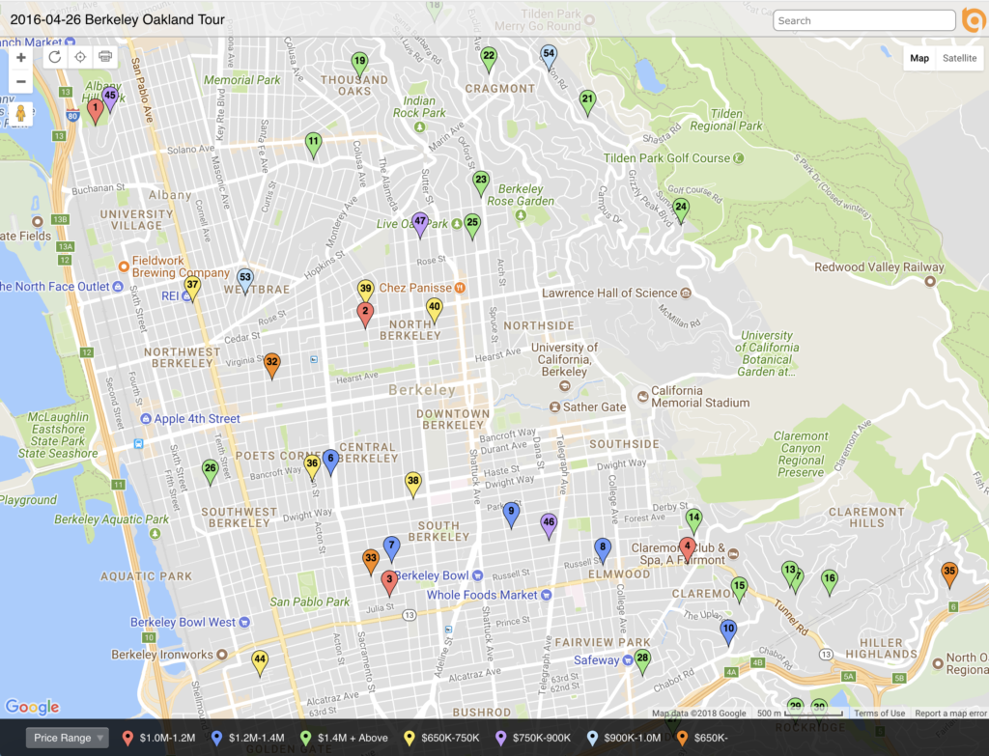Click the Chez Panisse restaurant marker
Viewport: 989px width, 756px height.
[x=460, y=288]
